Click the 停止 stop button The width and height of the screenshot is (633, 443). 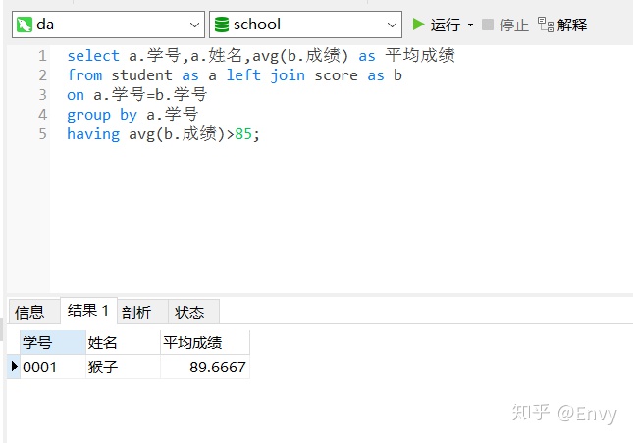point(505,25)
